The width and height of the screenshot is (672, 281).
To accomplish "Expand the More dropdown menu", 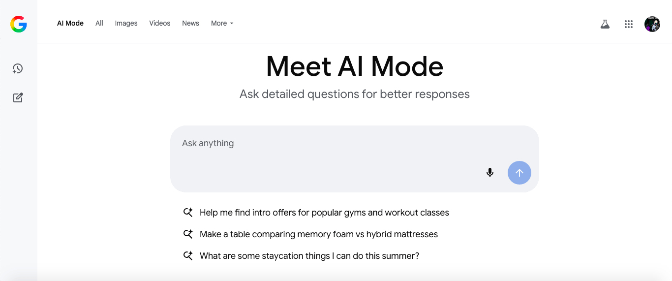I will (x=222, y=23).
